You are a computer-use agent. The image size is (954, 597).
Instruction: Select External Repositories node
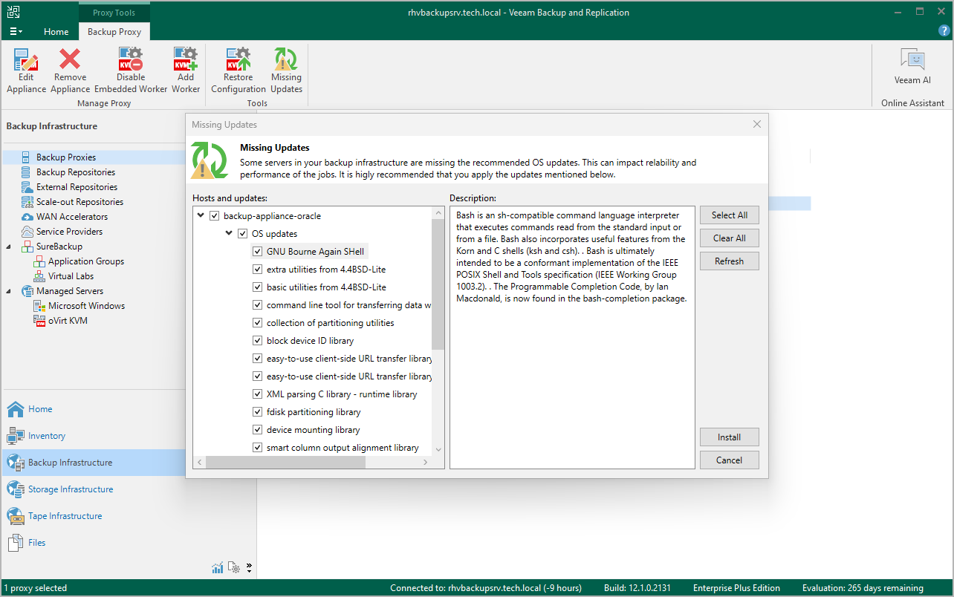(x=77, y=187)
